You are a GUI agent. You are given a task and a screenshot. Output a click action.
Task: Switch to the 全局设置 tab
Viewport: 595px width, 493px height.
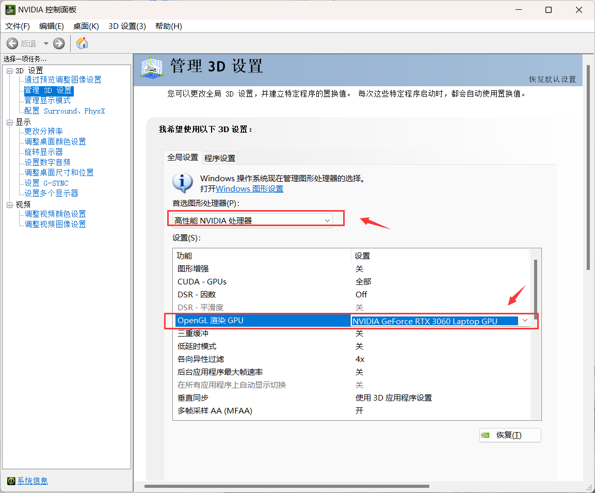point(183,157)
